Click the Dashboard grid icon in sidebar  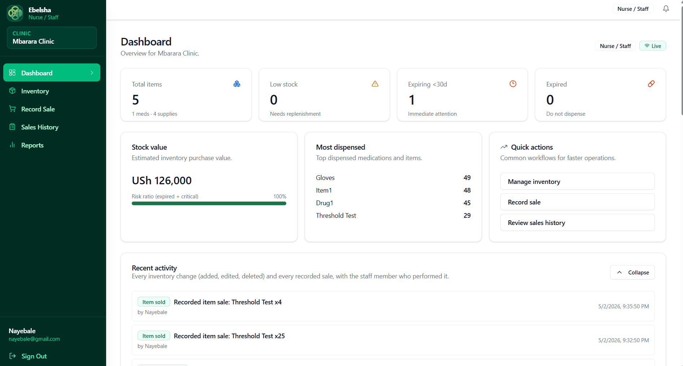tap(12, 72)
